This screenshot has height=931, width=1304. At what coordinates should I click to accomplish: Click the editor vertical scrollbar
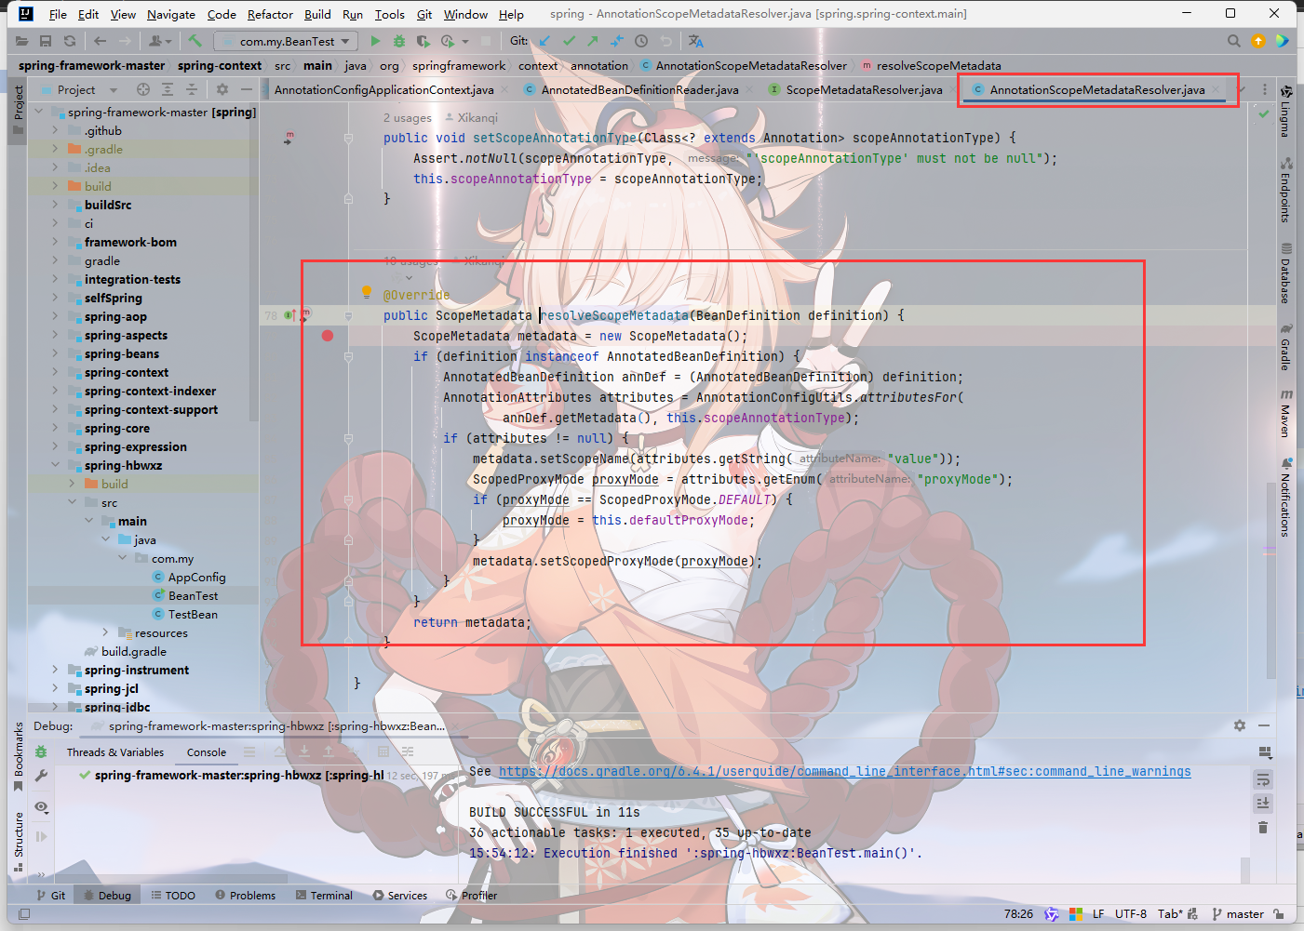coord(1271,581)
